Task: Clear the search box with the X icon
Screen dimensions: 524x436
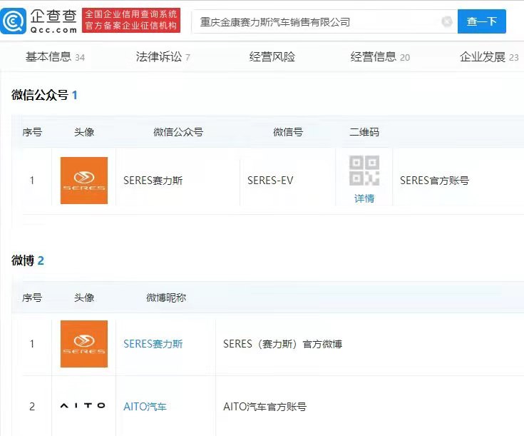Action: 447,21
